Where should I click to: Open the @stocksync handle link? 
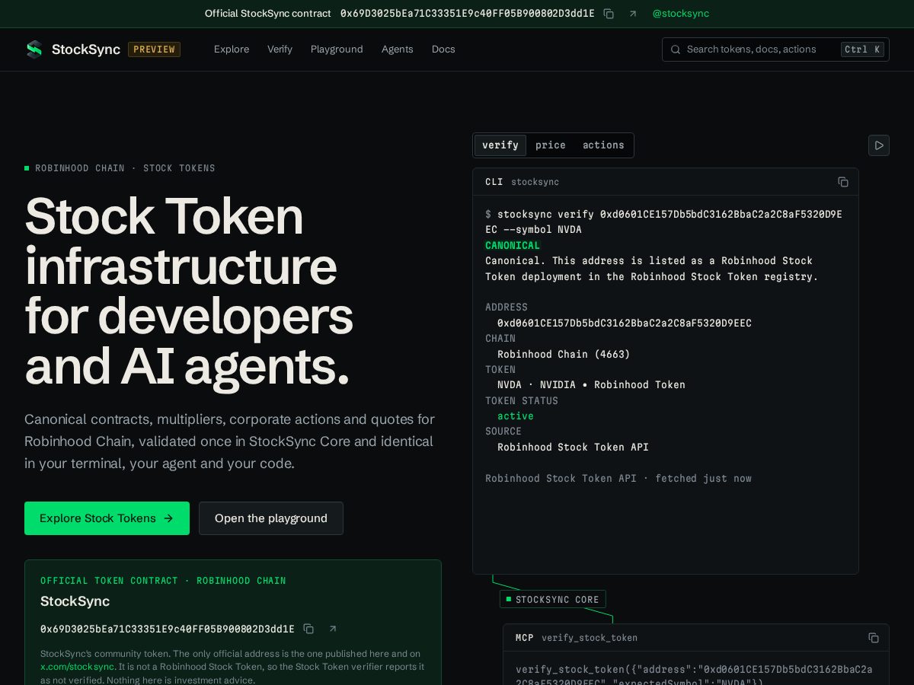681,14
